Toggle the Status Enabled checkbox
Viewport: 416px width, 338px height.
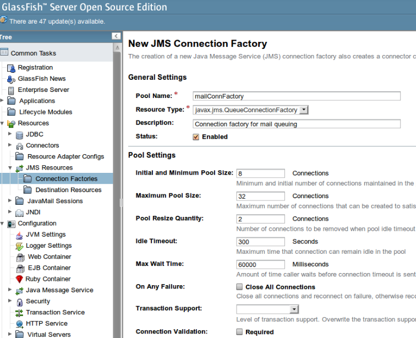click(196, 137)
